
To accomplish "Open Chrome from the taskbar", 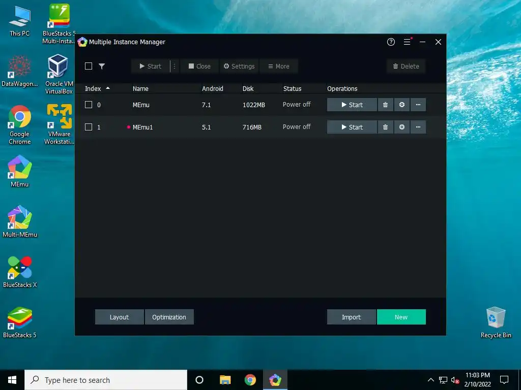I will pyautogui.click(x=250, y=380).
